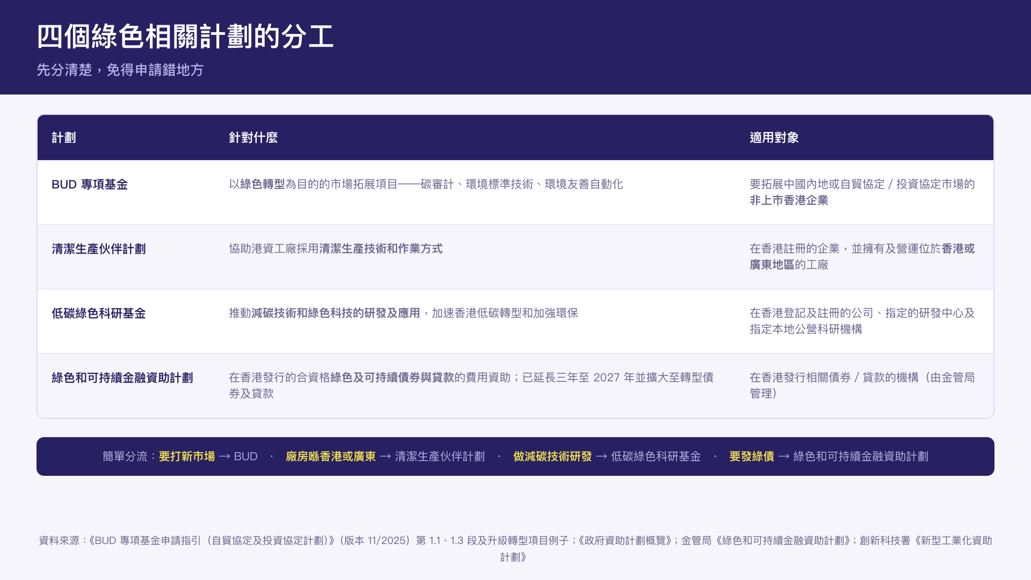Click highlighted text 要打新市場 in banner
1031x580 pixels.
(x=187, y=456)
